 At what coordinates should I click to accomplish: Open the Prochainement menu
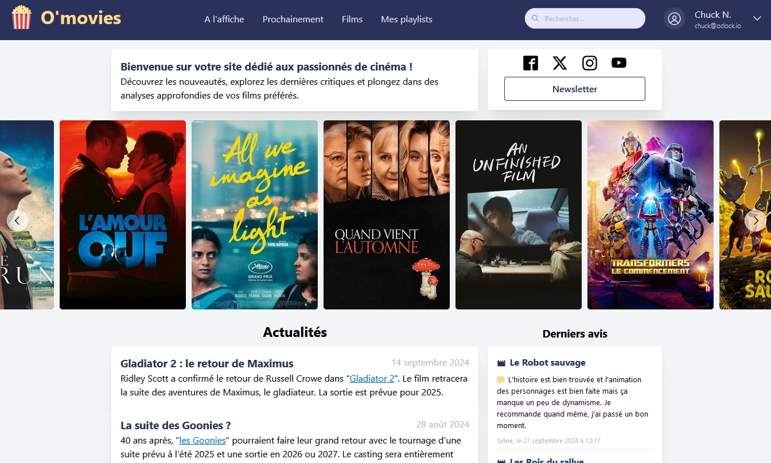pos(293,19)
